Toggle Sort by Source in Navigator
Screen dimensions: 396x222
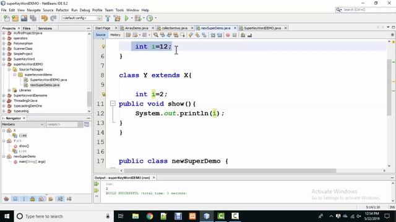69,199
